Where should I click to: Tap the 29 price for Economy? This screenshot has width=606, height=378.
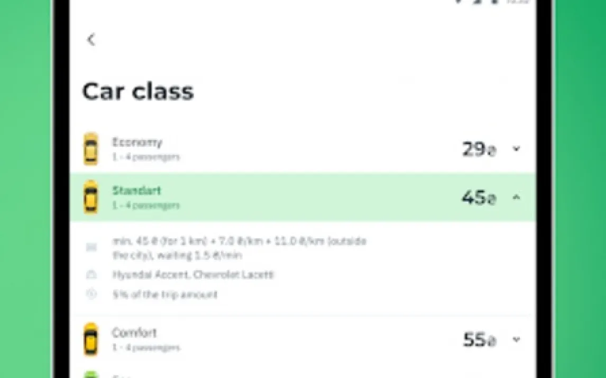pos(479,149)
